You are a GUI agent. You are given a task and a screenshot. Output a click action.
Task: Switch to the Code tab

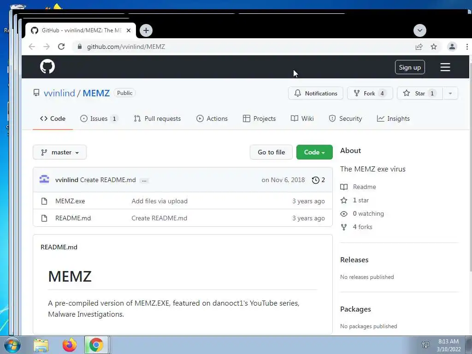(x=53, y=118)
